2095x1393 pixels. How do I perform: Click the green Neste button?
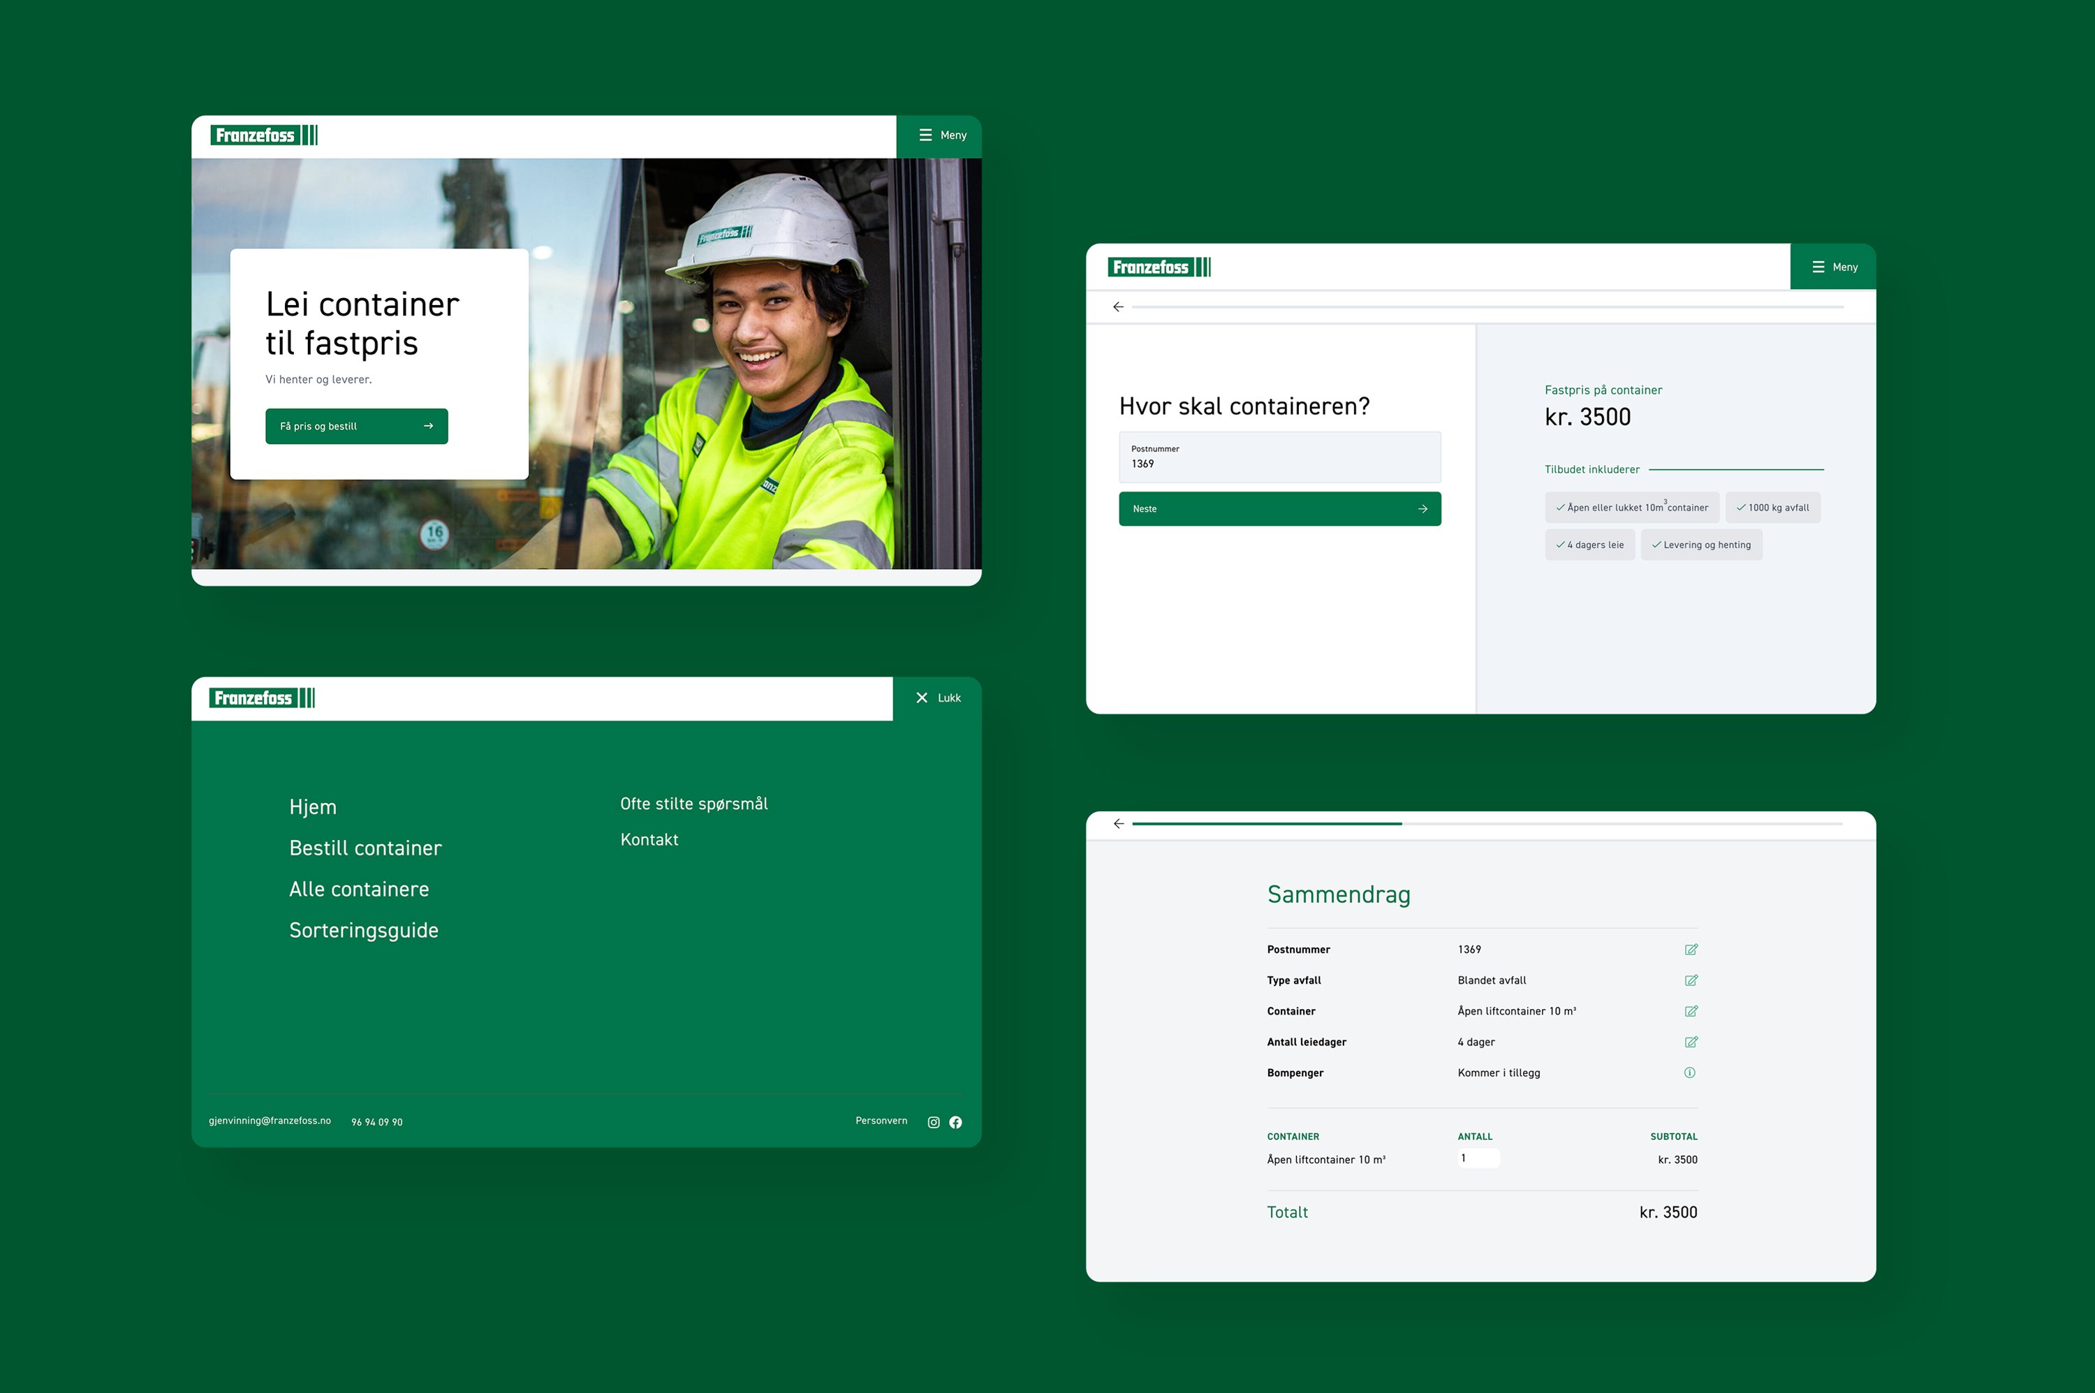tap(1279, 509)
